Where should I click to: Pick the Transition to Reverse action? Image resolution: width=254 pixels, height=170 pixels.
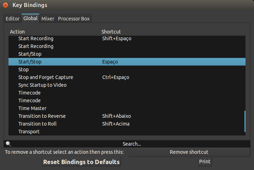coord(42,116)
